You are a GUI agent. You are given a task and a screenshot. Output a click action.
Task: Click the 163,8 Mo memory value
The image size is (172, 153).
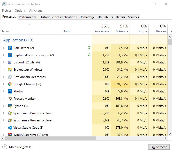coord(122,99)
